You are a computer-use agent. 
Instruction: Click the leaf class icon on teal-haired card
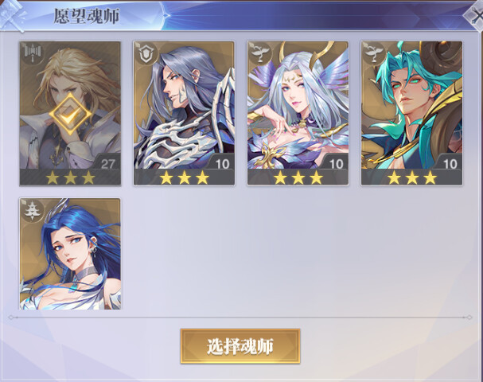point(374,53)
